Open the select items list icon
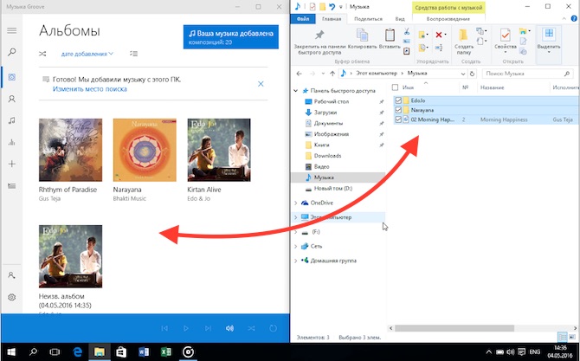Viewport: 580px width, 361px height. click(x=133, y=54)
